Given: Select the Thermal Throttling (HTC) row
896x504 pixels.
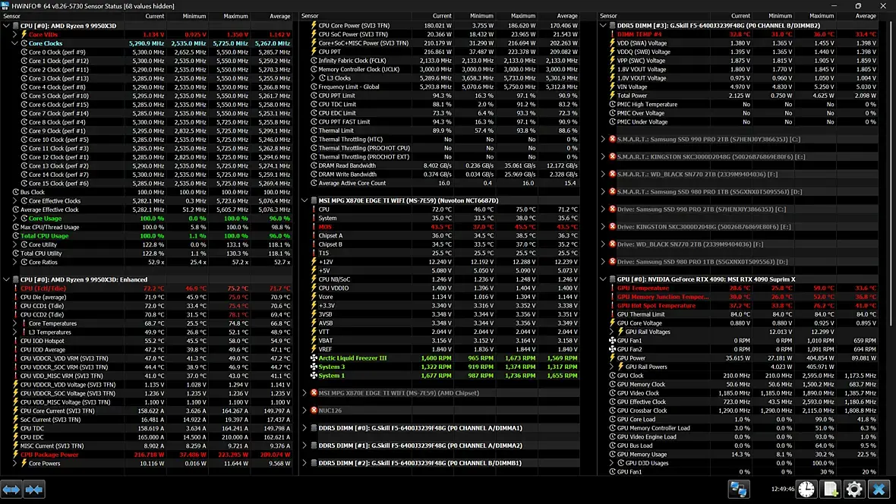Looking at the screenshot, I should point(440,140).
